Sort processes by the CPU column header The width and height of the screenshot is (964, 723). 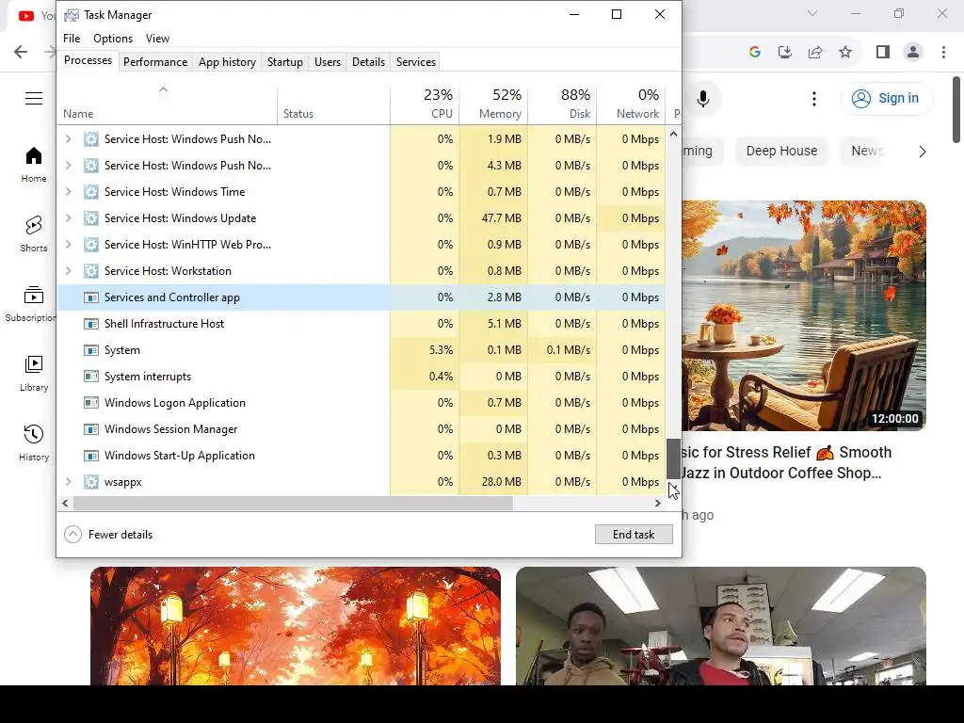(x=425, y=104)
